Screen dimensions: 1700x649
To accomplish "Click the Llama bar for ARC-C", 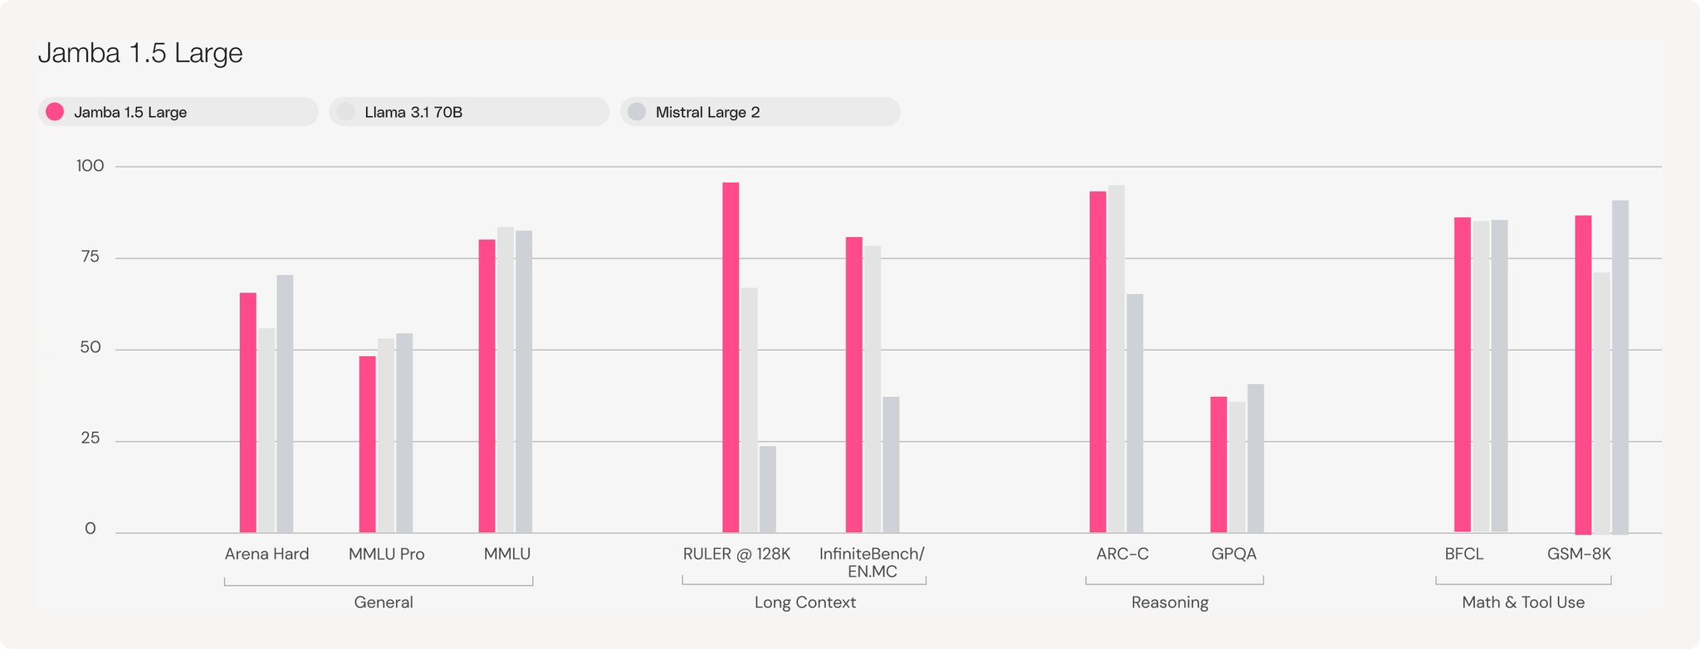I will (x=1116, y=359).
